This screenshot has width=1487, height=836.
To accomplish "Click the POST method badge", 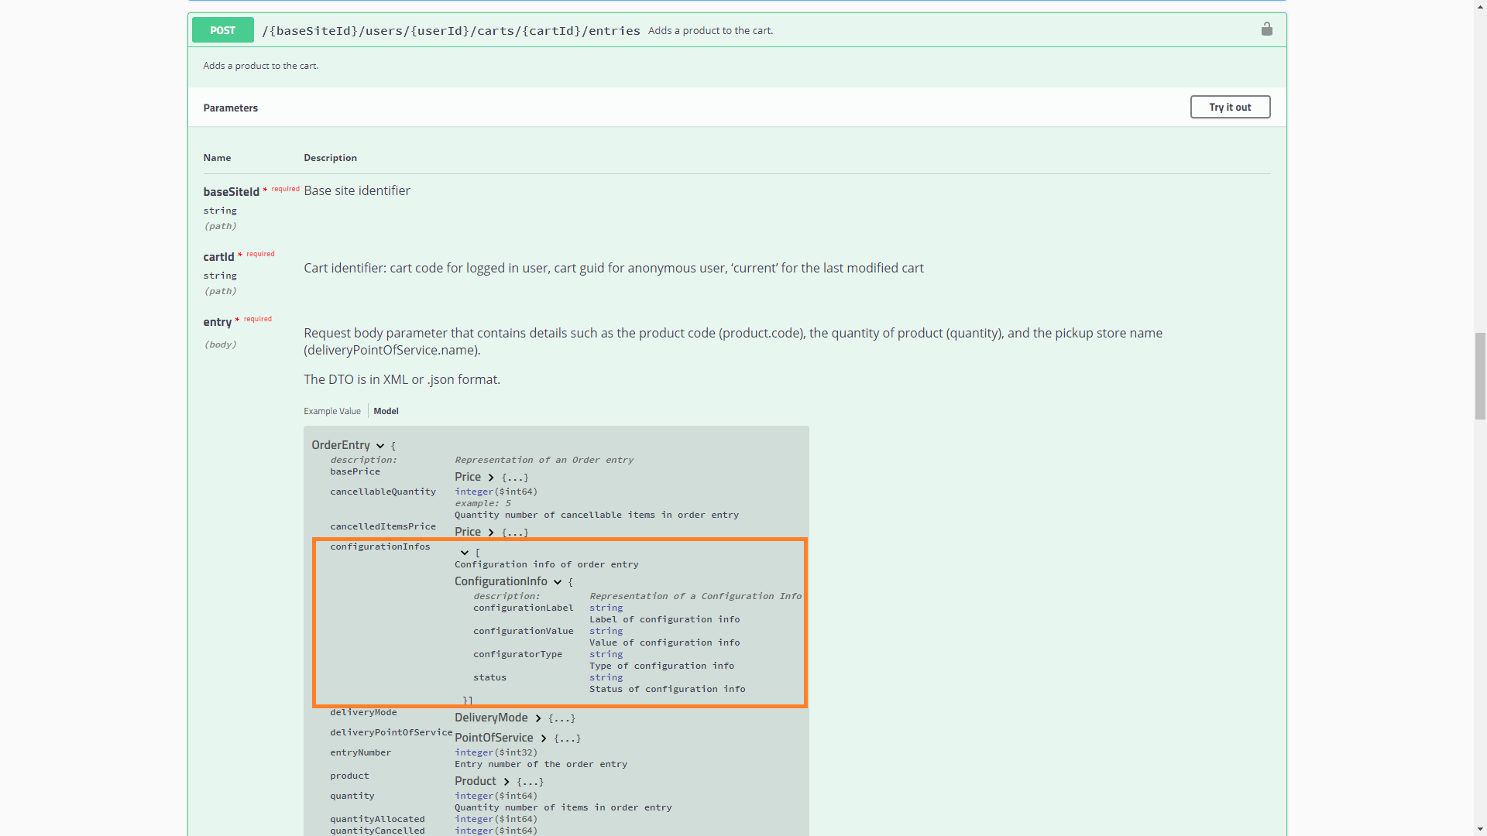I will (x=222, y=30).
